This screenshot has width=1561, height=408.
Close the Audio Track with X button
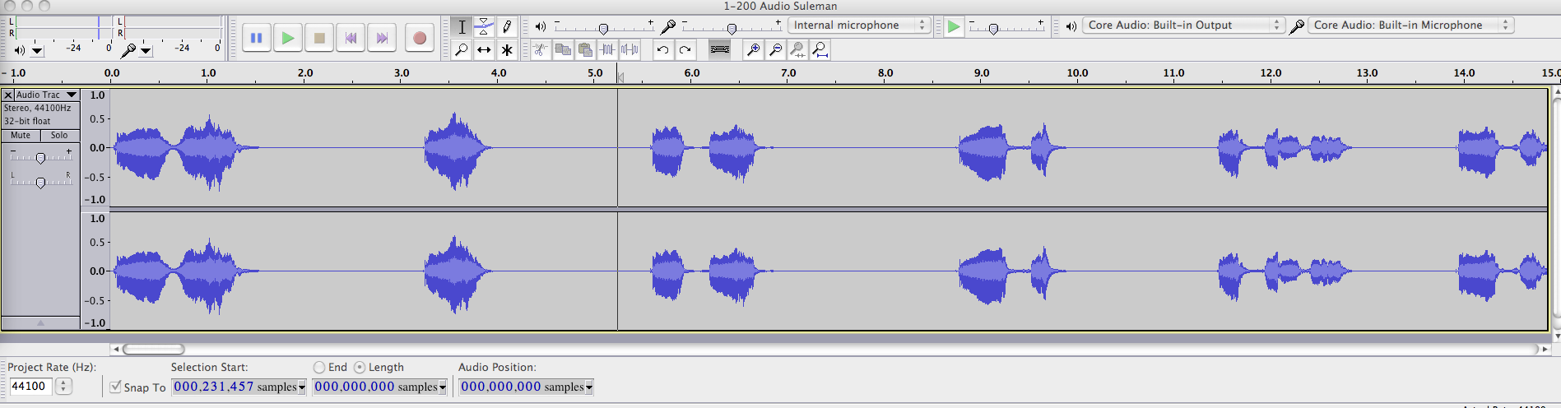pos(8,95)
